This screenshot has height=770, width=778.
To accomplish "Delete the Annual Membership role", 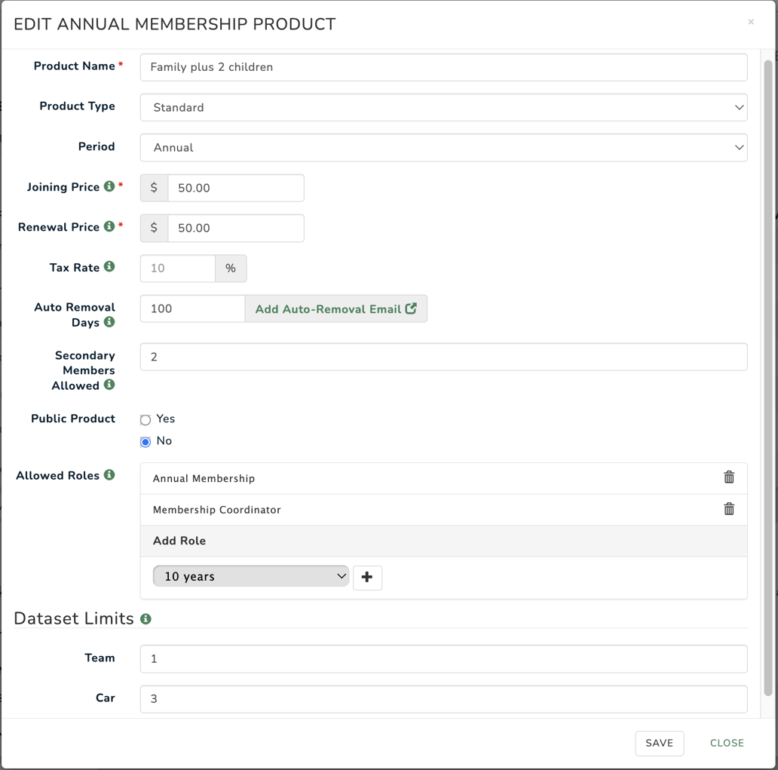I will tap(729, 477).
